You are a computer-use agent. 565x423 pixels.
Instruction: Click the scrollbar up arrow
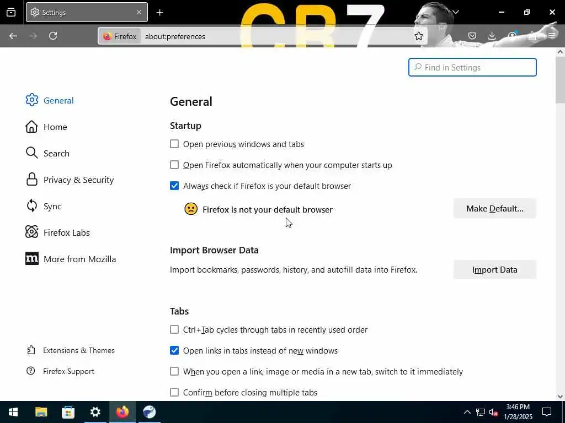pos(560,52)
